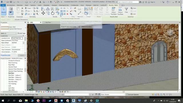Switch to the Architecture ribbon tab
183x103 pixels.
(11, 5)
